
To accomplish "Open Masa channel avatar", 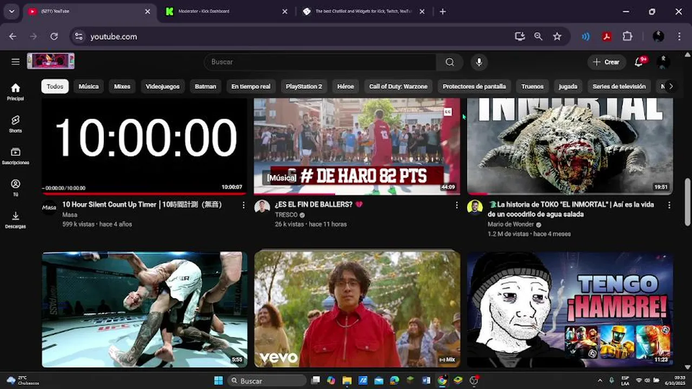I will [49, 207].
